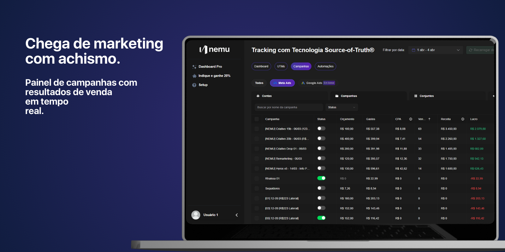Click the Contas people icon
The height and width of the screenshot is (252, 505).
click(x=258, y=96)
